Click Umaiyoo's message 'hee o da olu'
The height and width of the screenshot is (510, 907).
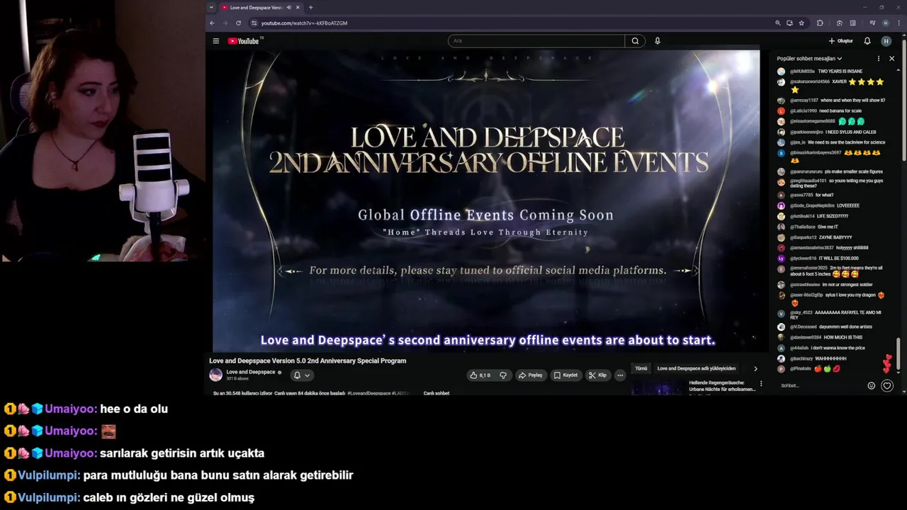click(134, 409)
